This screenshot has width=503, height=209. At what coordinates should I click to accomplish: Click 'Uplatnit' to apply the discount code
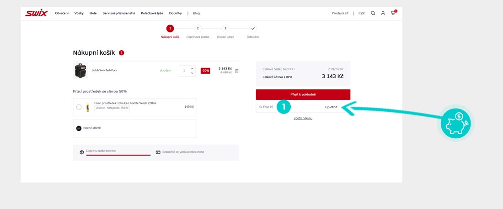pyautogui.click(x=331, y=107)
